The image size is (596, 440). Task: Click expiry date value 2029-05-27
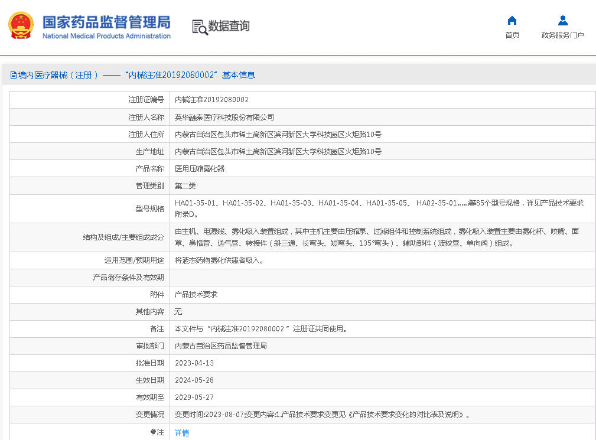click(194, 397)
